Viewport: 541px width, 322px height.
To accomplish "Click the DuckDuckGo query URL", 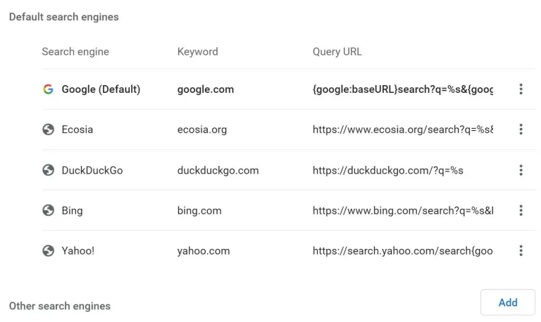I will point(387,170).
